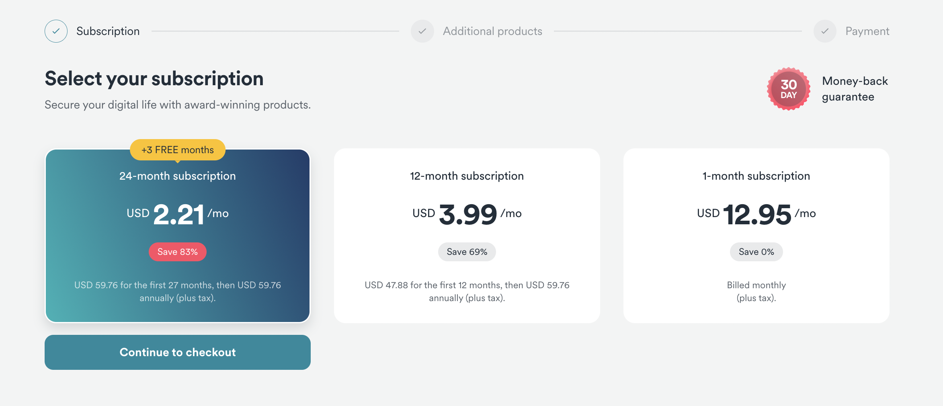The height and width of the screenshot is (406, 943).
Task: Select the 24-month subscription plan
Action: [x=177, y=235]
